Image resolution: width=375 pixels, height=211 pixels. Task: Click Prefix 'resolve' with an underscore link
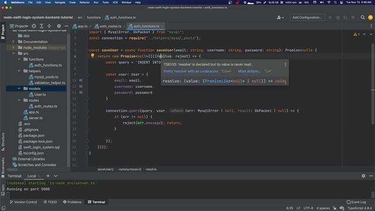(191, 72)
